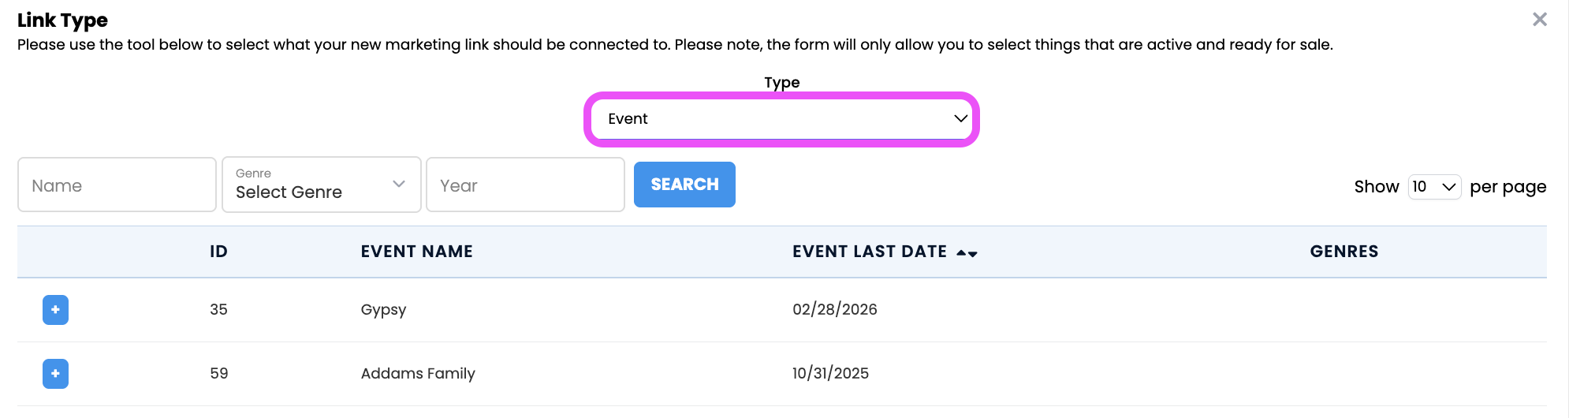Click ID 35 in the table
The width and height of the screenshot is (1569, 418).
(x=218, y=310)
